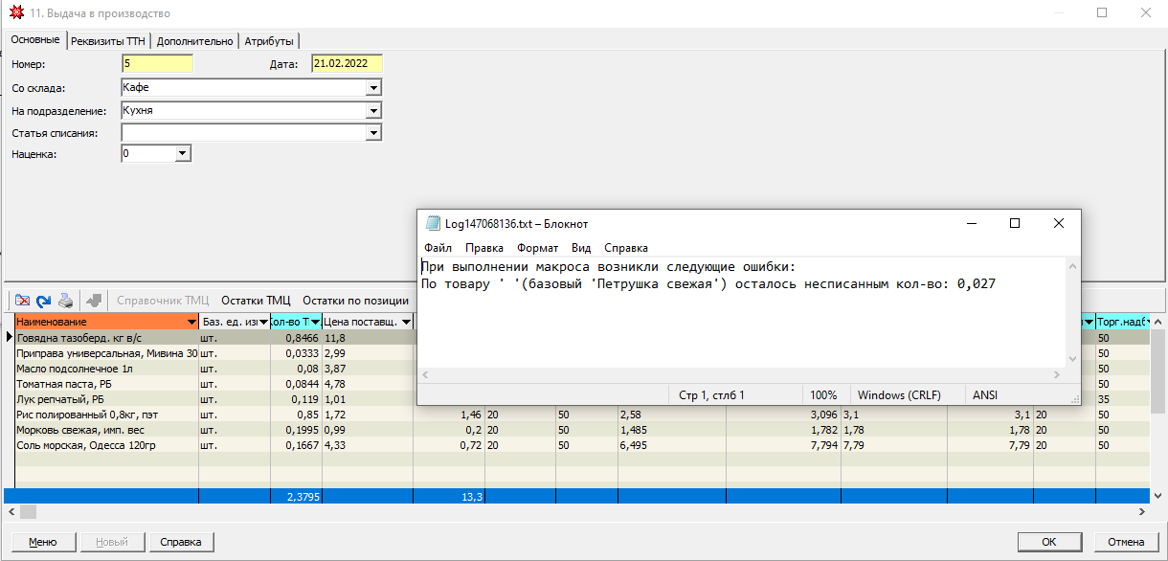This screenshot has height=561, width=1168.
Task: Open the 'Наценка' dropdown
Action: [x=183, y=154]
